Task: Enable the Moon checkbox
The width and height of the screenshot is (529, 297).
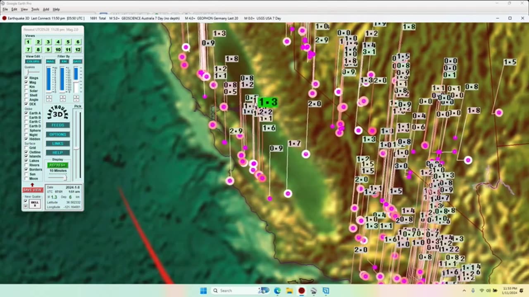Action: click(x=26, y=178)
